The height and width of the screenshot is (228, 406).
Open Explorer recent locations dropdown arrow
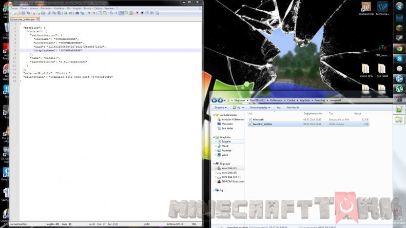(x=224, y=100)
